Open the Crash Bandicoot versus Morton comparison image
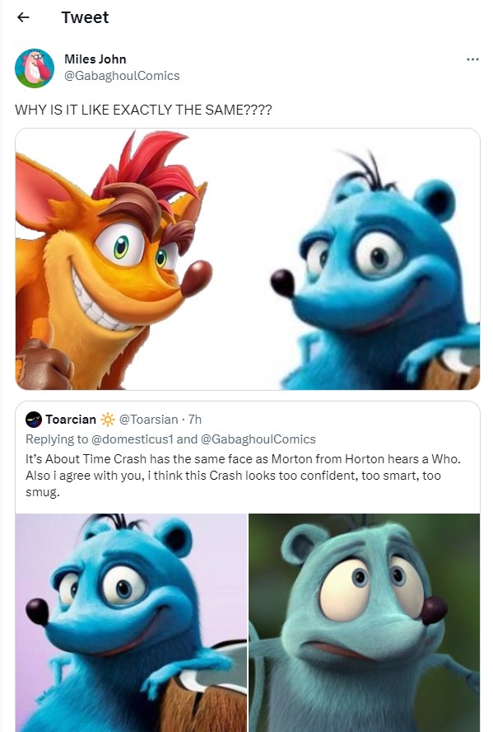The width and height of the screenshot is (493, 732). click(x=248, y=259)
